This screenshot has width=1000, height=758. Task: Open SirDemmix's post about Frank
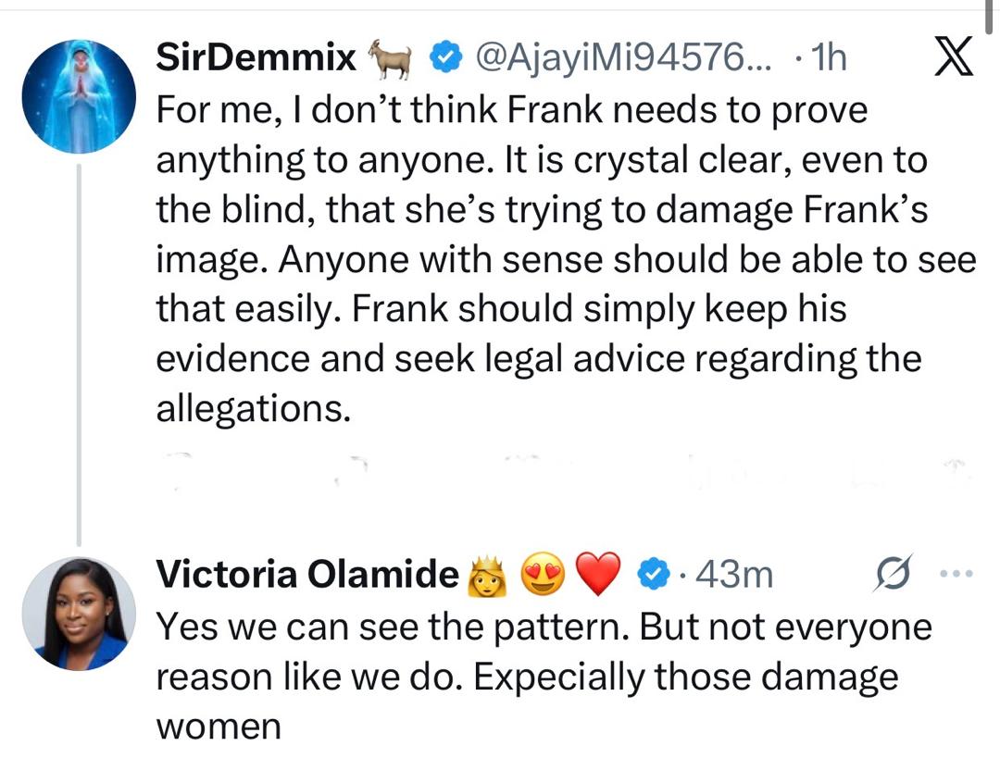point(566,259)
